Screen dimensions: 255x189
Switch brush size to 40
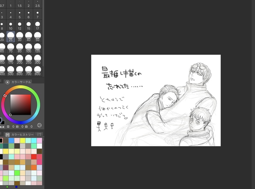click(28, 37)
